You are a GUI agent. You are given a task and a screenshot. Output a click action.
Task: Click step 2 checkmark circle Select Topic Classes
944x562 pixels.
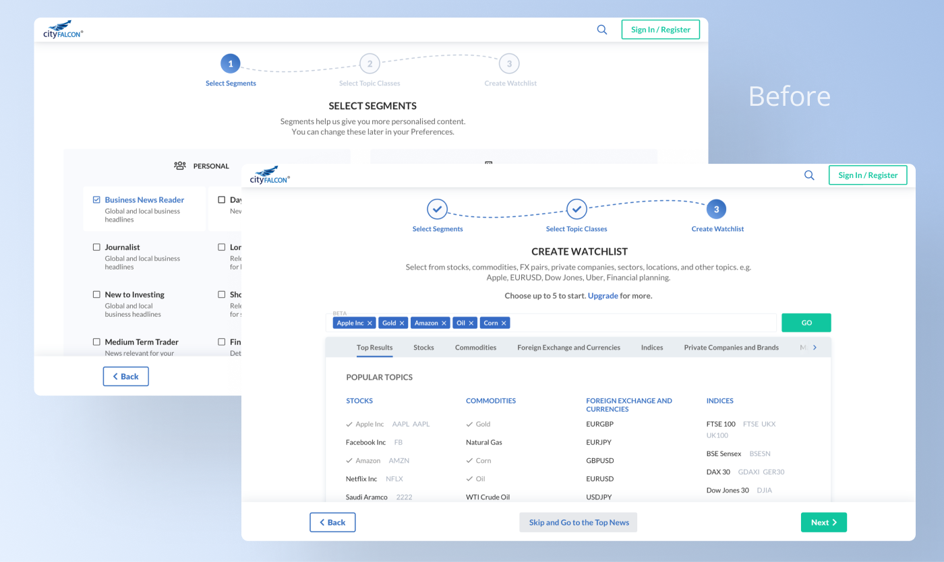[x=576, y=209]
